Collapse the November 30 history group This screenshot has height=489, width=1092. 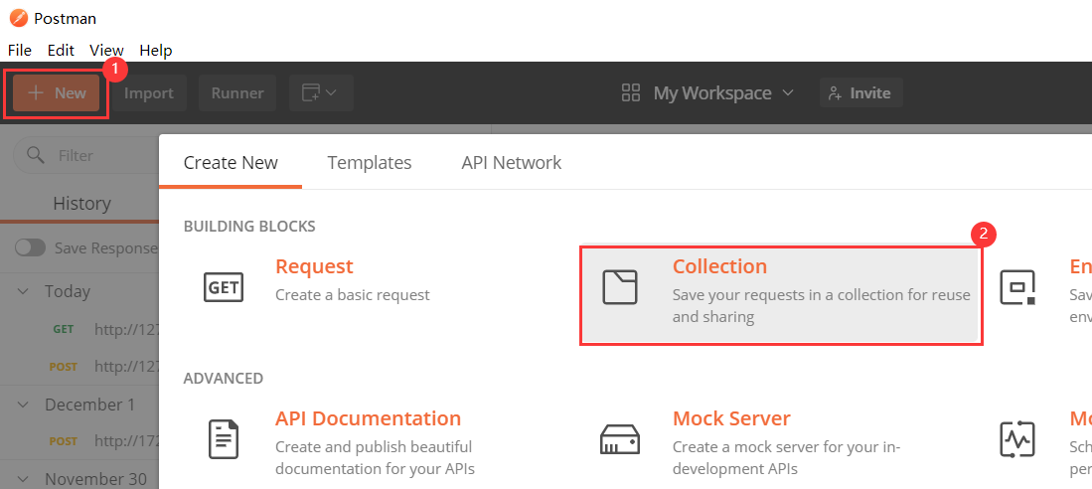[24, 479]
